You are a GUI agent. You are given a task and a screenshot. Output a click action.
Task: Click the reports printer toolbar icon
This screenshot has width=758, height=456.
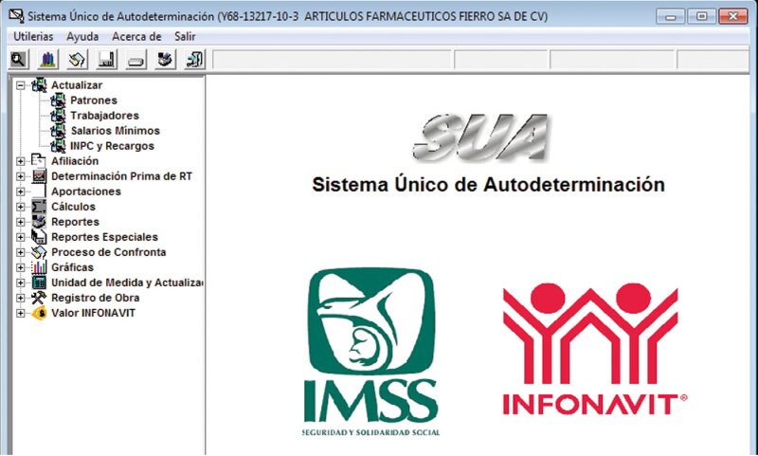click(x=165, y=60)
